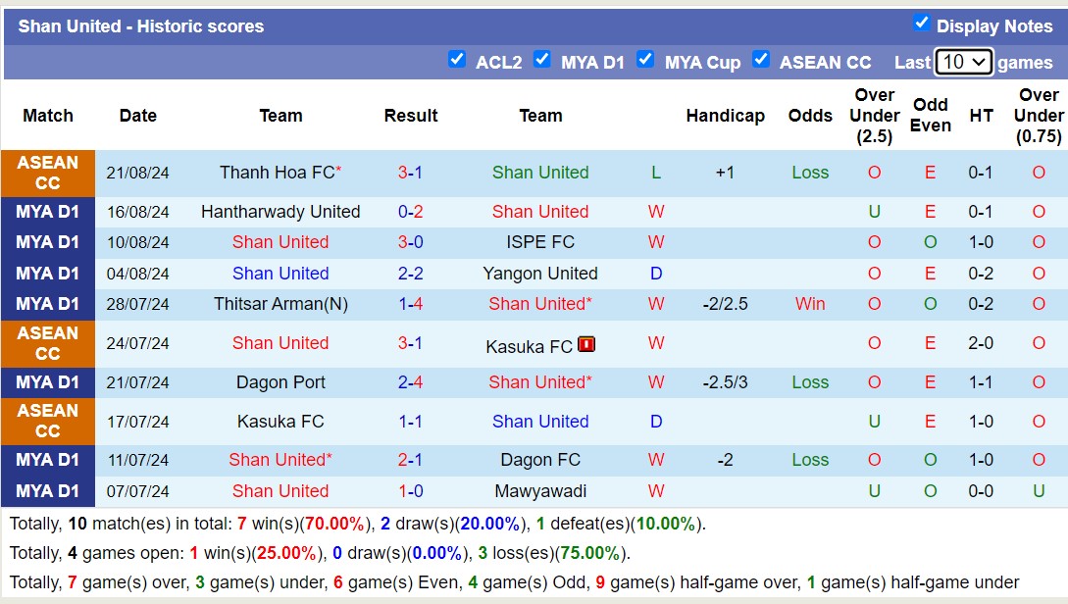The width and height of the screenshot is (1068, 604).
Task: Click the ASEAN CC badge for the 24/07 match
Action: point(47,343)
